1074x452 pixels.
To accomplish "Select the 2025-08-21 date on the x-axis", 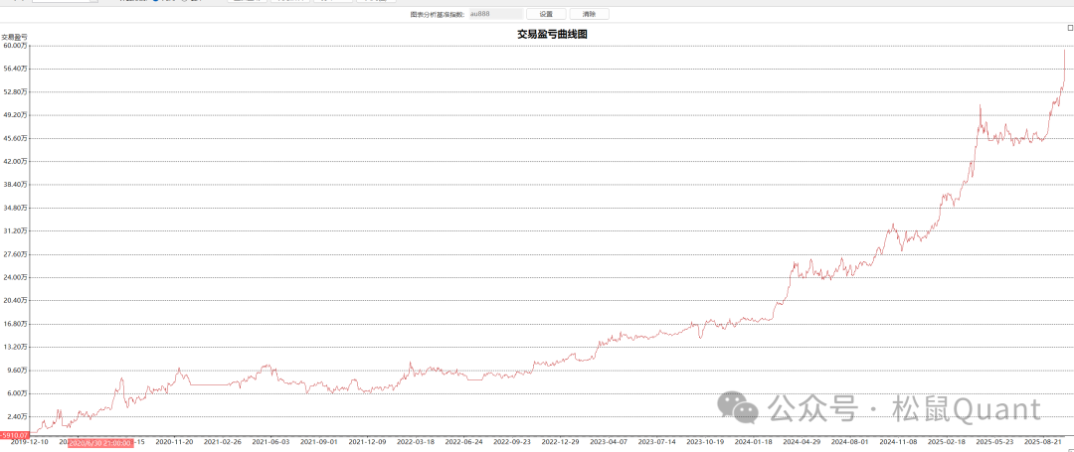I will [x=1042, y=442].
